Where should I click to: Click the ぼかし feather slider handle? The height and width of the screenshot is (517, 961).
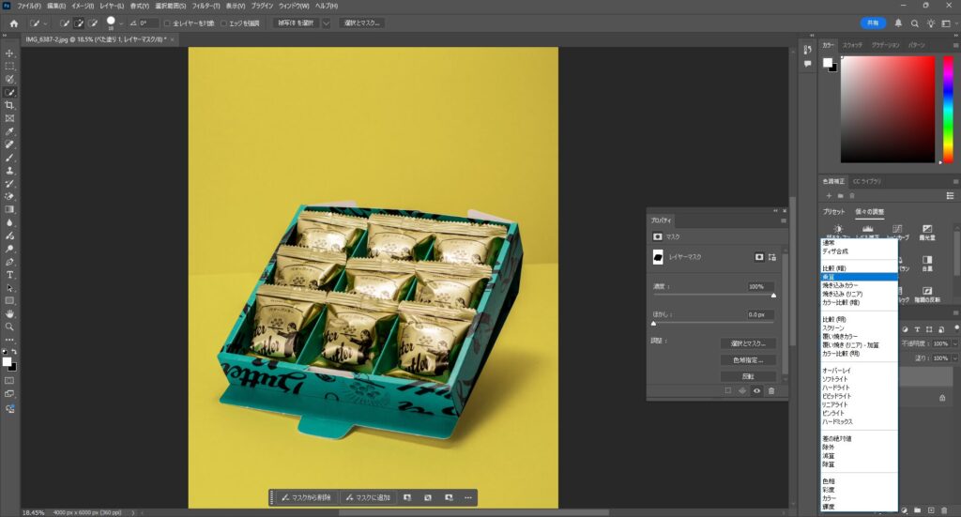click(653, 323)
